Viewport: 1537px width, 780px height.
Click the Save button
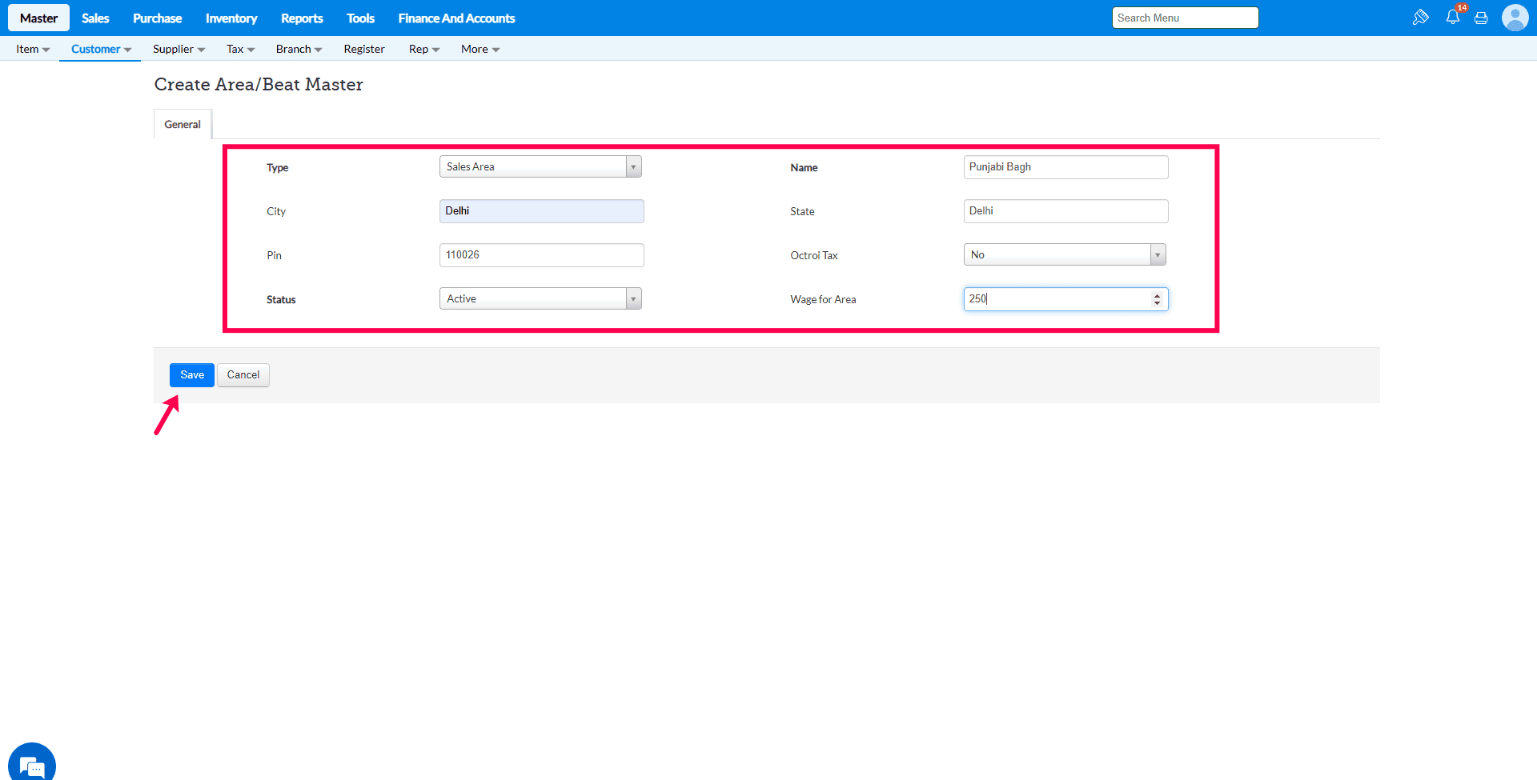192,374
